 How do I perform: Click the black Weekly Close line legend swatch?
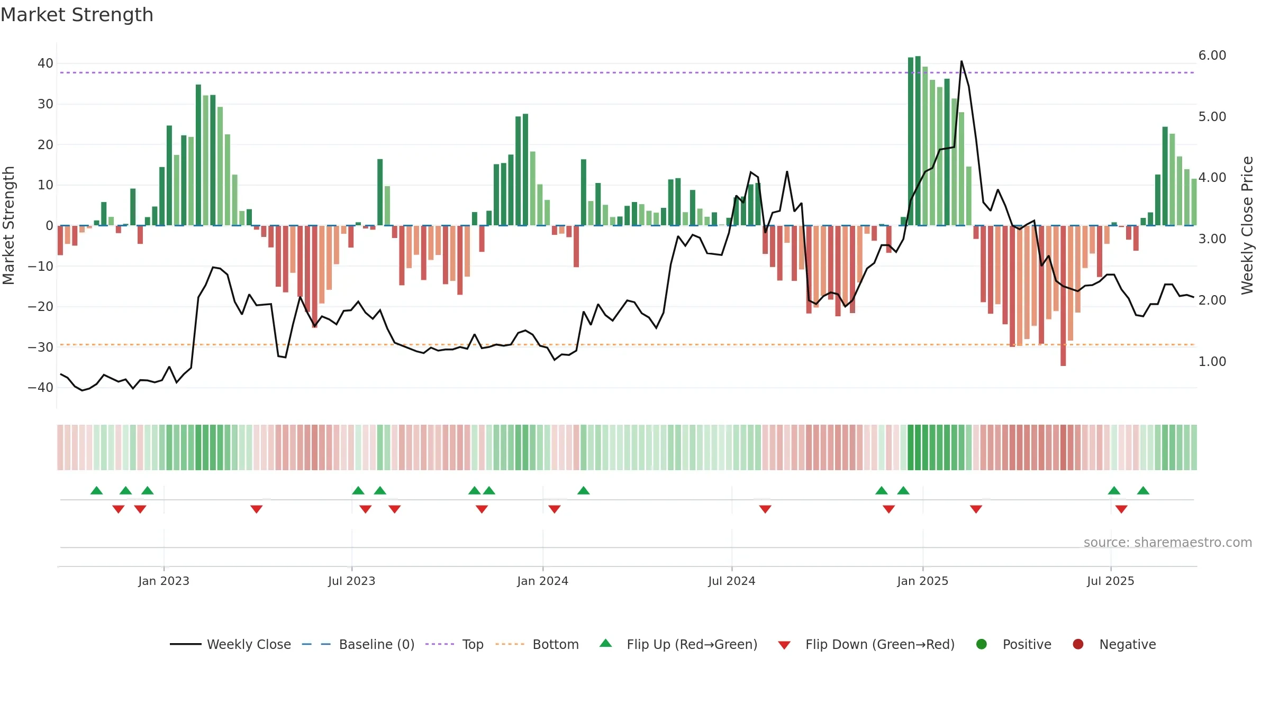pos(186,644)
